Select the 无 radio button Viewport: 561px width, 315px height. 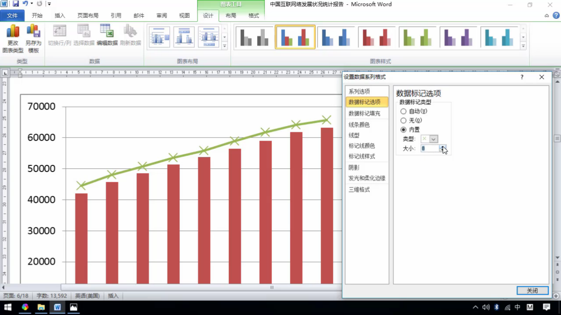(x=403, y=120)
